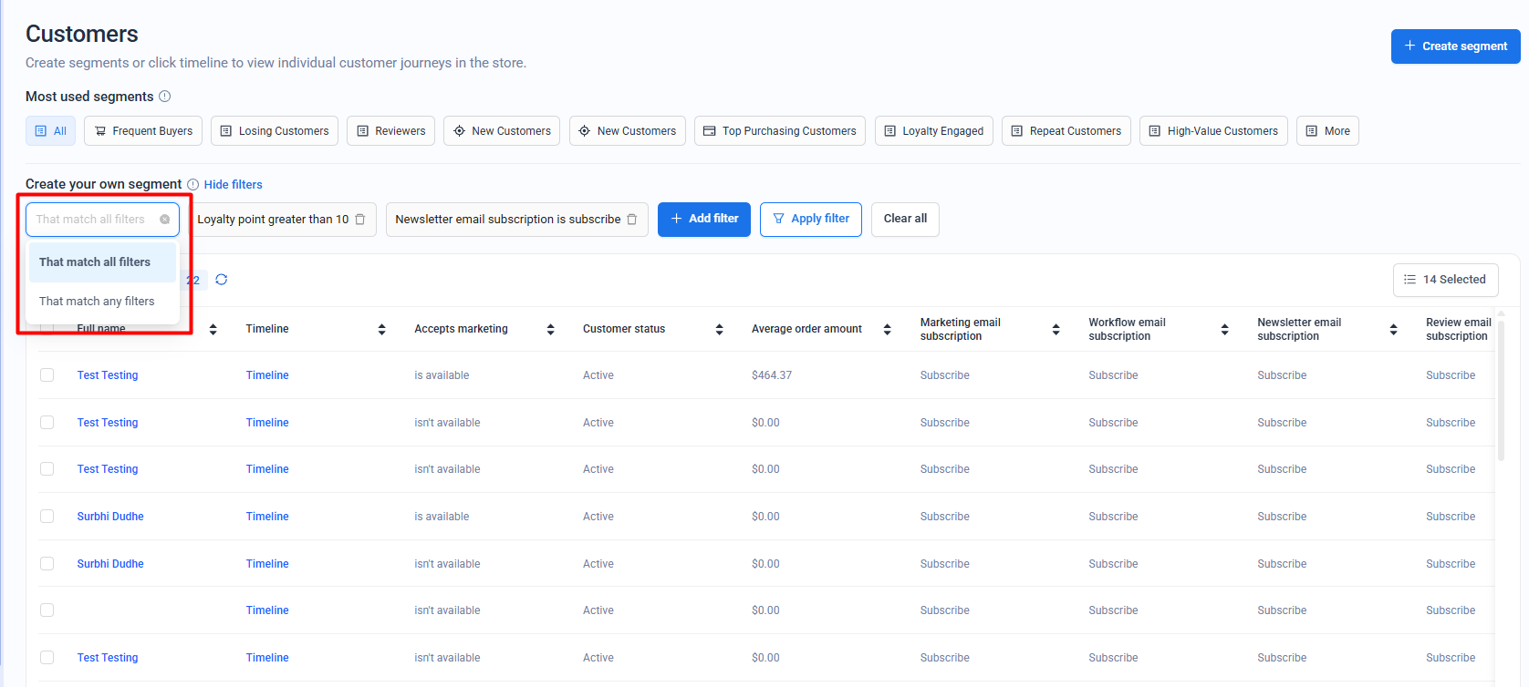Image resolution: width=1529 pixels, height=687 pixels.
Task: Click info icon next to Most used segments
Action: point(165,97)
